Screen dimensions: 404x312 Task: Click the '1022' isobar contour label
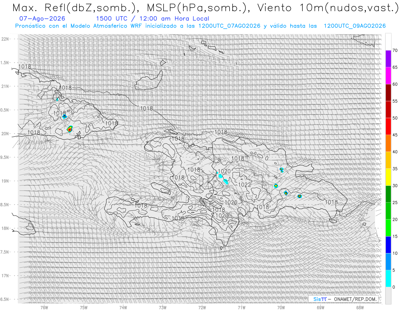point(244,185)
